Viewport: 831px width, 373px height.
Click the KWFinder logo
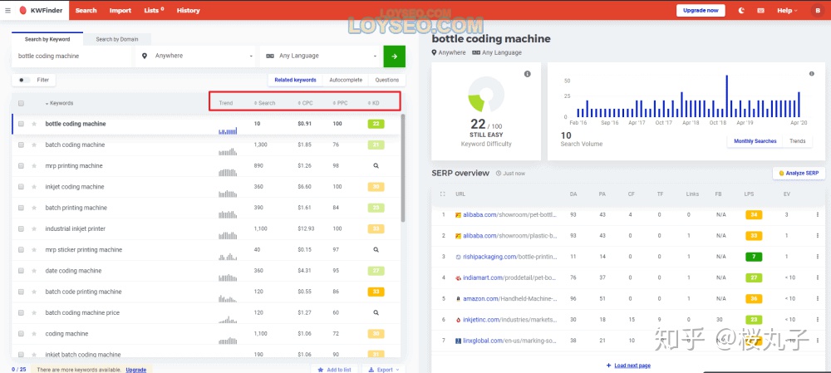(41, 10)
